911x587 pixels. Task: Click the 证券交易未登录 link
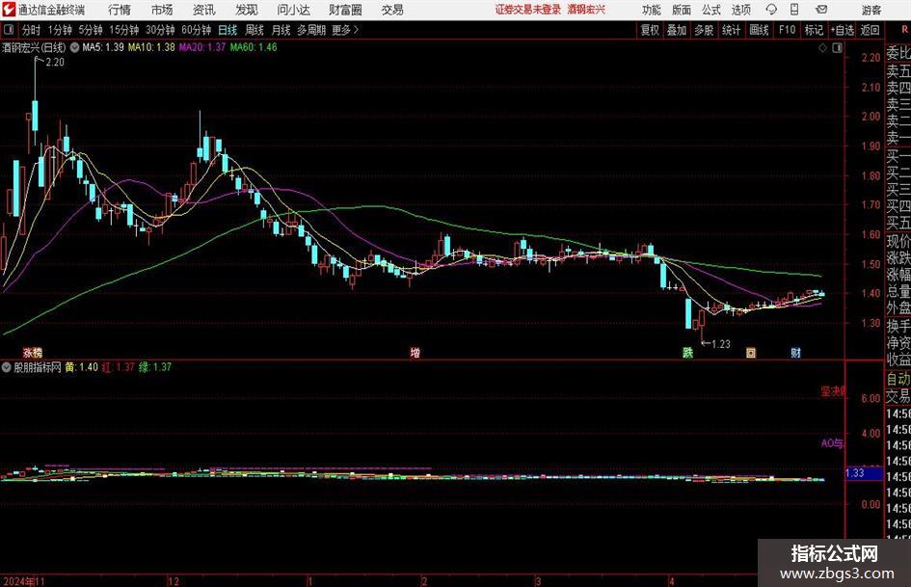(528, 10)
